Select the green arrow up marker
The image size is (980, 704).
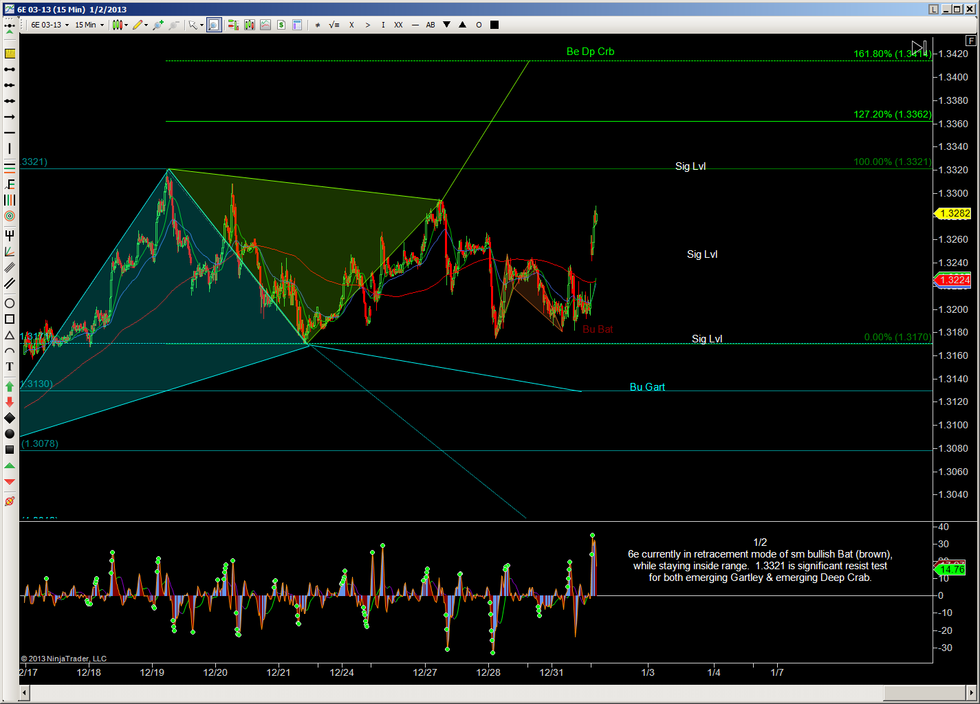click(10, 386)
